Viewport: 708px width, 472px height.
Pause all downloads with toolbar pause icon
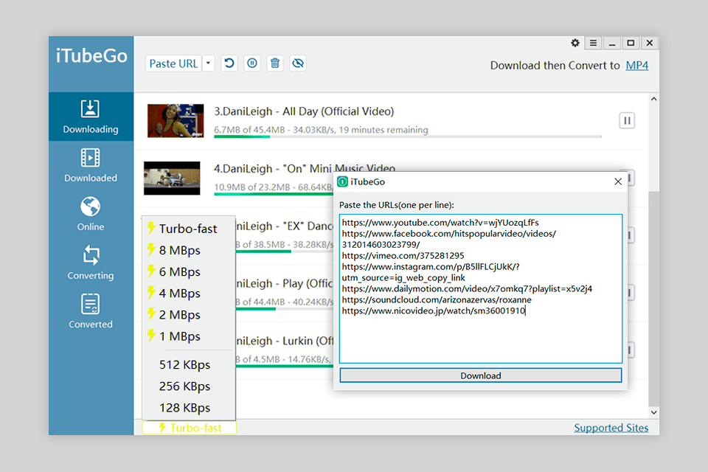click(x=251, y=63)
